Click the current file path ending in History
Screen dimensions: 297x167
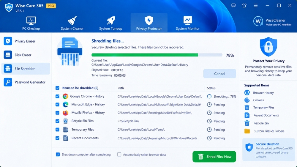140,65
